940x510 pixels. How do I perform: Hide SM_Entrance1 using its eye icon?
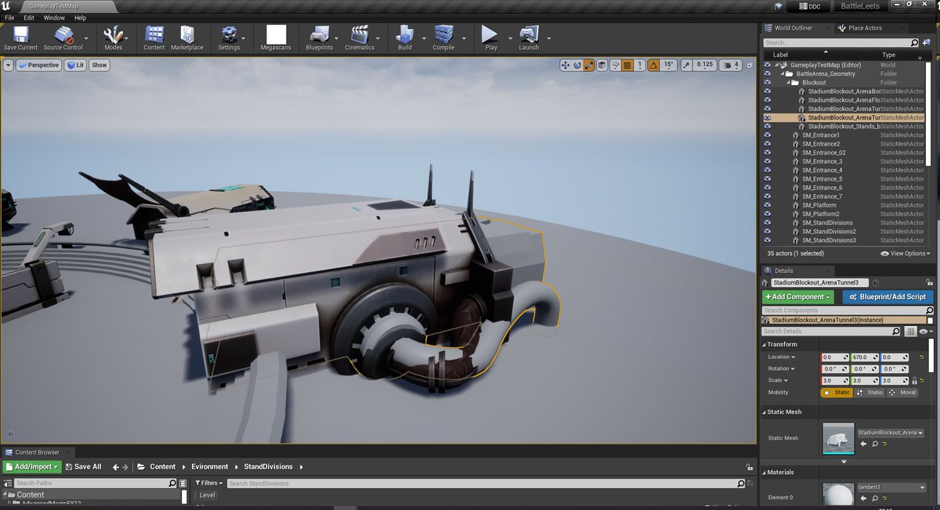tap(767, 135)
